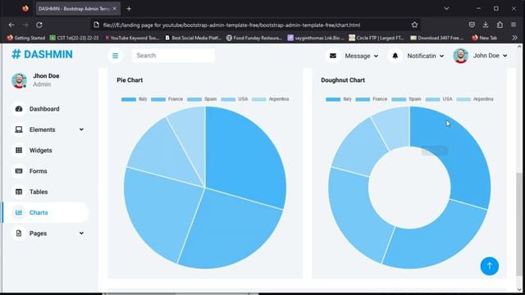Screen dimensions: 525x295
Task: Toggle Argentina in Doughnut Chart legend
Action: point(475,99)
